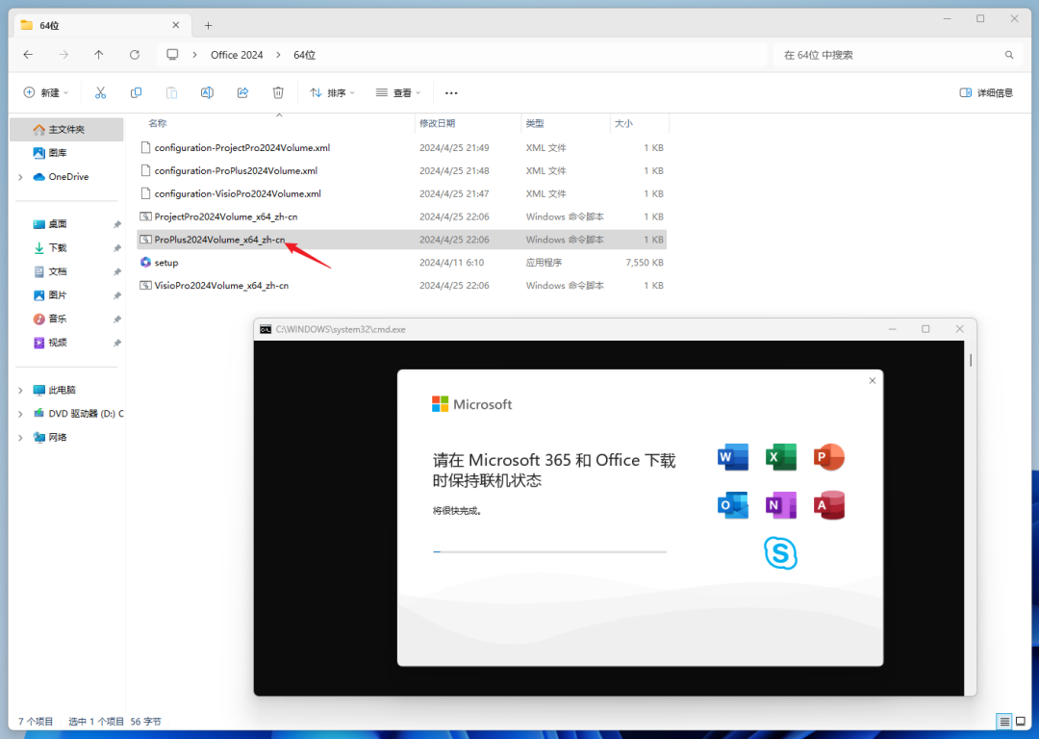This screenshot has width=1039, height=739.
Task: Go forward with the right arrow
Action: (x=63, y=55)
